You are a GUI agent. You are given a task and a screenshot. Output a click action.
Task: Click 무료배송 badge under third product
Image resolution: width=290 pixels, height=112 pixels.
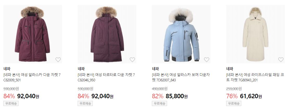[159, 103]
